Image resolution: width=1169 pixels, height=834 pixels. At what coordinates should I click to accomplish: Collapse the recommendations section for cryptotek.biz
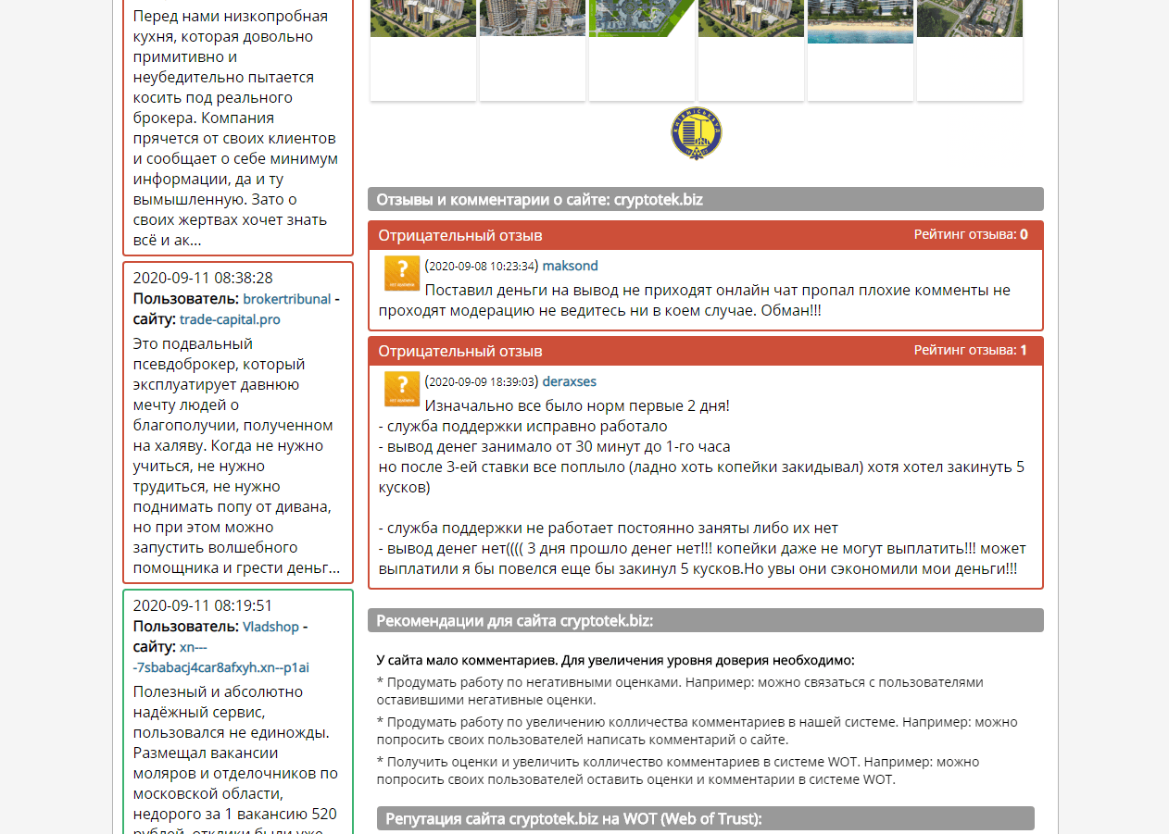[x=708, y=620]
